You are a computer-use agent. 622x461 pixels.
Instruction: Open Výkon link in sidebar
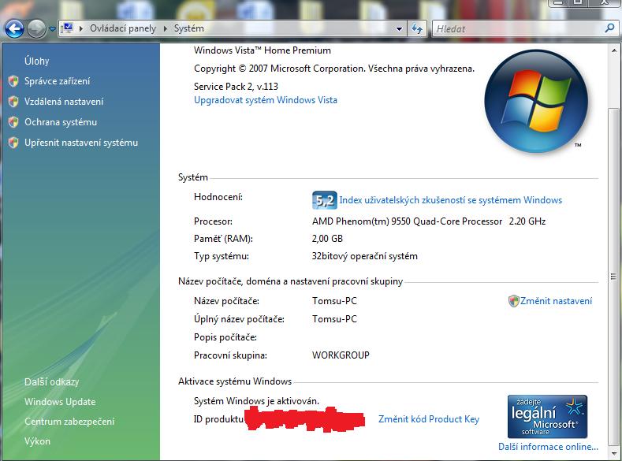(x=37, y=441)
